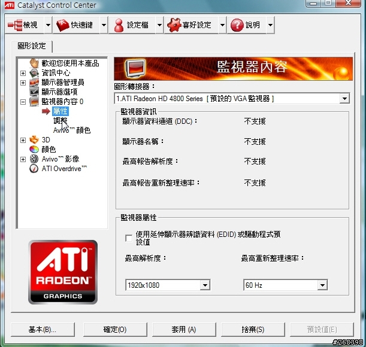
Task: Click the 顯示器管理員 displays manager icon
Action: point(34,83)
